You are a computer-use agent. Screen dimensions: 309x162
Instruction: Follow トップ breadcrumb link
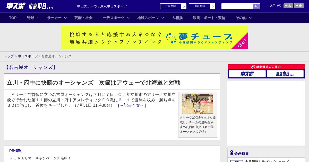(9, 56)
